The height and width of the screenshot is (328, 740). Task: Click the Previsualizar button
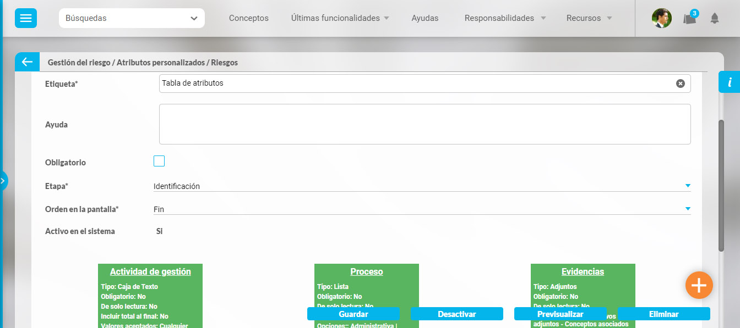[x=561, y=314]
